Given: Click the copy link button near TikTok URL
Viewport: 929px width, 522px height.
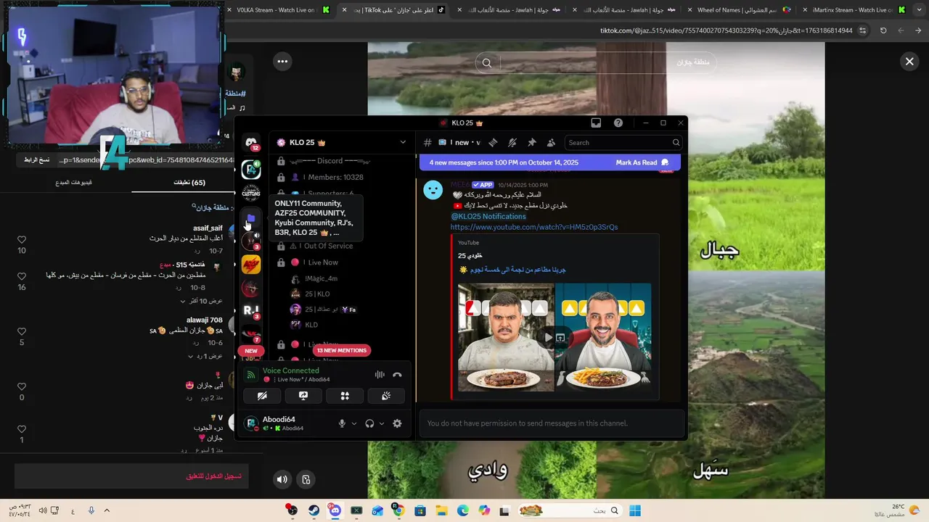Looking at the screenshot, I should pyautogui.click(x=36, y=159).
